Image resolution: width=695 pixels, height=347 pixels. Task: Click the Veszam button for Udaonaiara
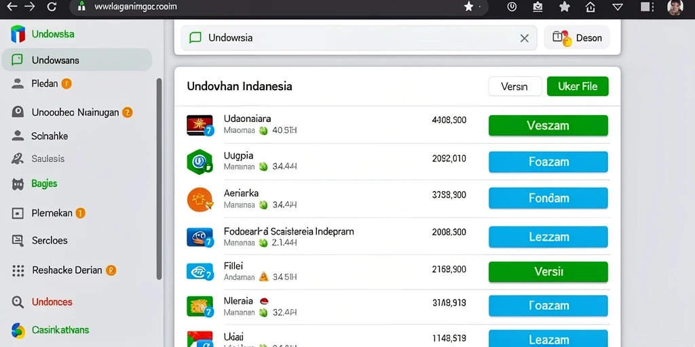tap(548, 125)
